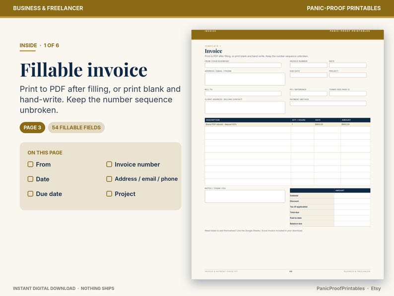Click the Bill To input field
The image size is (394, 296).
[x=243, y=93]
